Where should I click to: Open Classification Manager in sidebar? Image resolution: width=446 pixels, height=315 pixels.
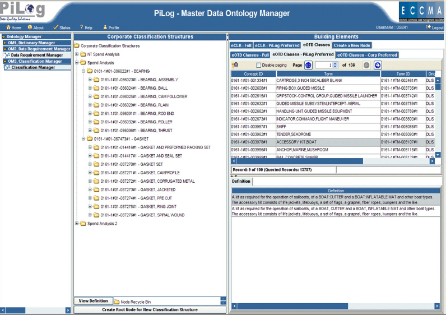33,67
